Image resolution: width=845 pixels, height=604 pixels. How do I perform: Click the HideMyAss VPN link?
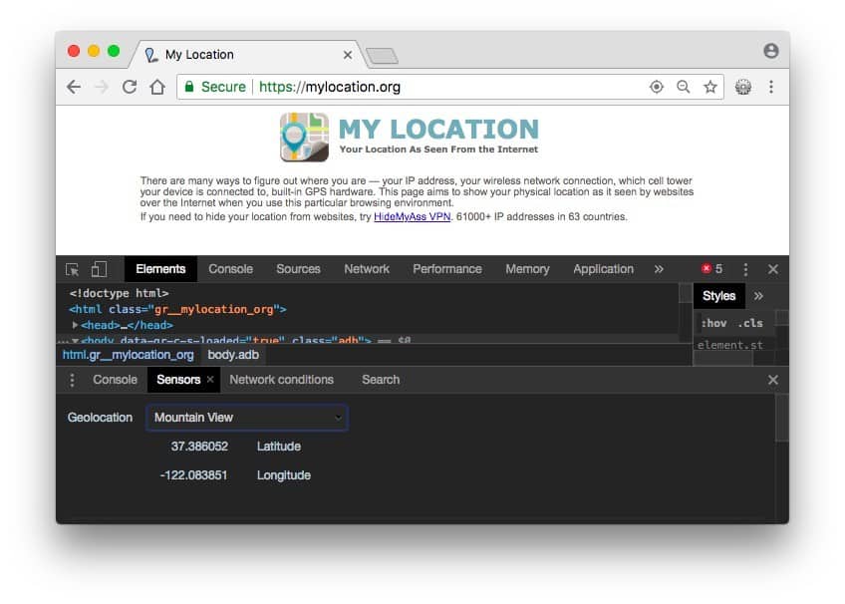413,216
